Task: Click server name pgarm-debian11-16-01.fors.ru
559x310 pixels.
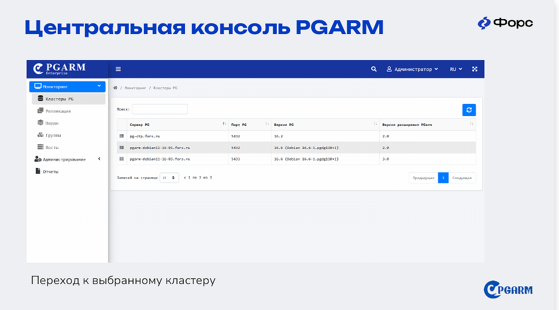Action: (160, 148)
